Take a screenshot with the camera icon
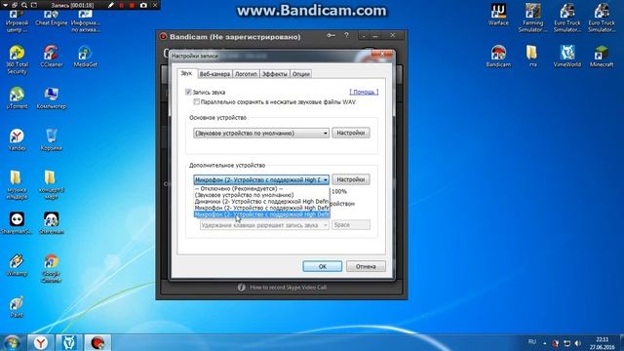624x351 pixels. pos(143,5)
